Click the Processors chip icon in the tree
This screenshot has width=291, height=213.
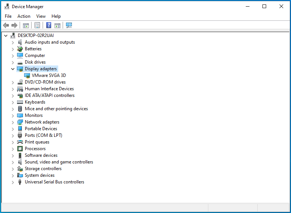point(20,149)
